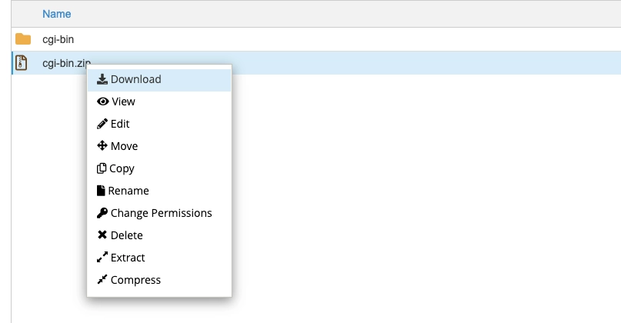Select the cgi-bin folder row

(x=316, y=39)
